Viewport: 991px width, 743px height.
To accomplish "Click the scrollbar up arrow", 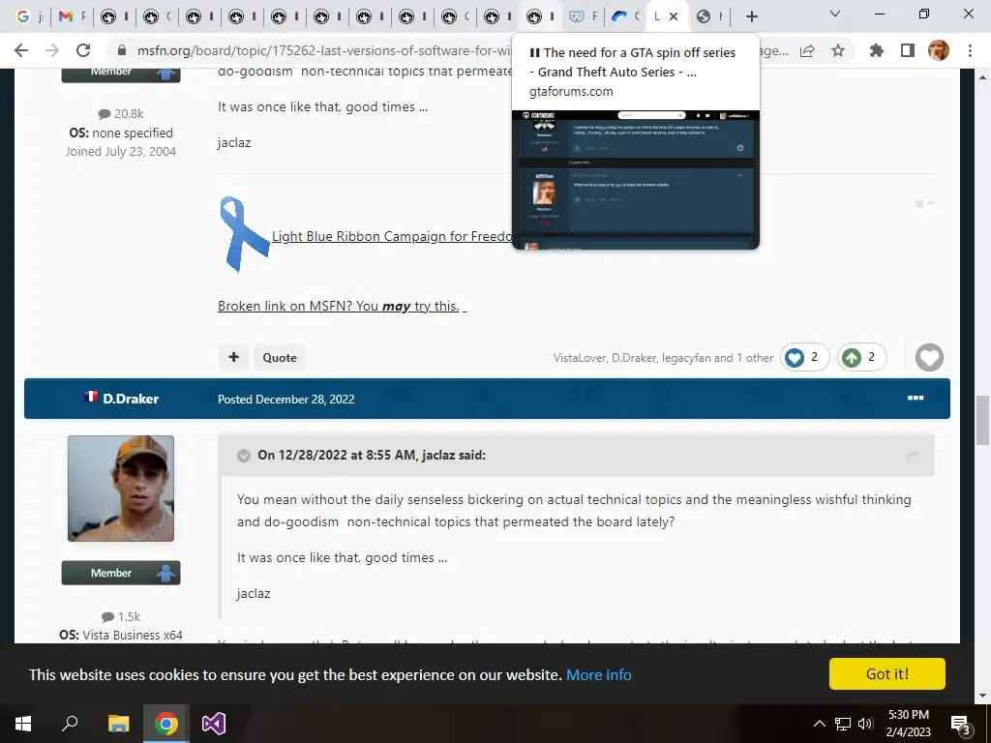I will [983, 77].
